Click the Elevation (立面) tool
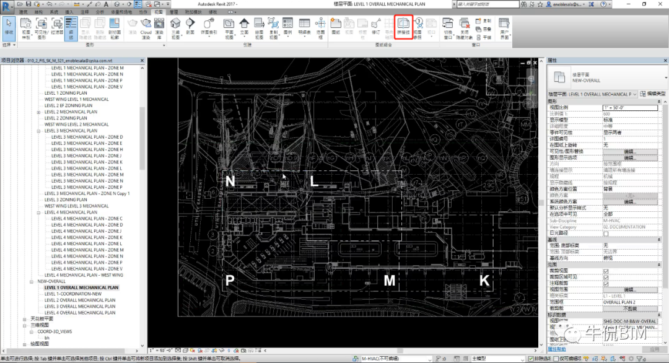Screen dimensions: 669x363 click(244, 28)
